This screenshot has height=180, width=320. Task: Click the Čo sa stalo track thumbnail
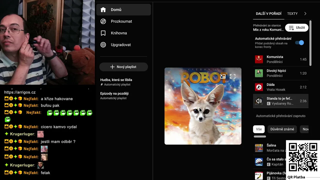pos(259,162)
